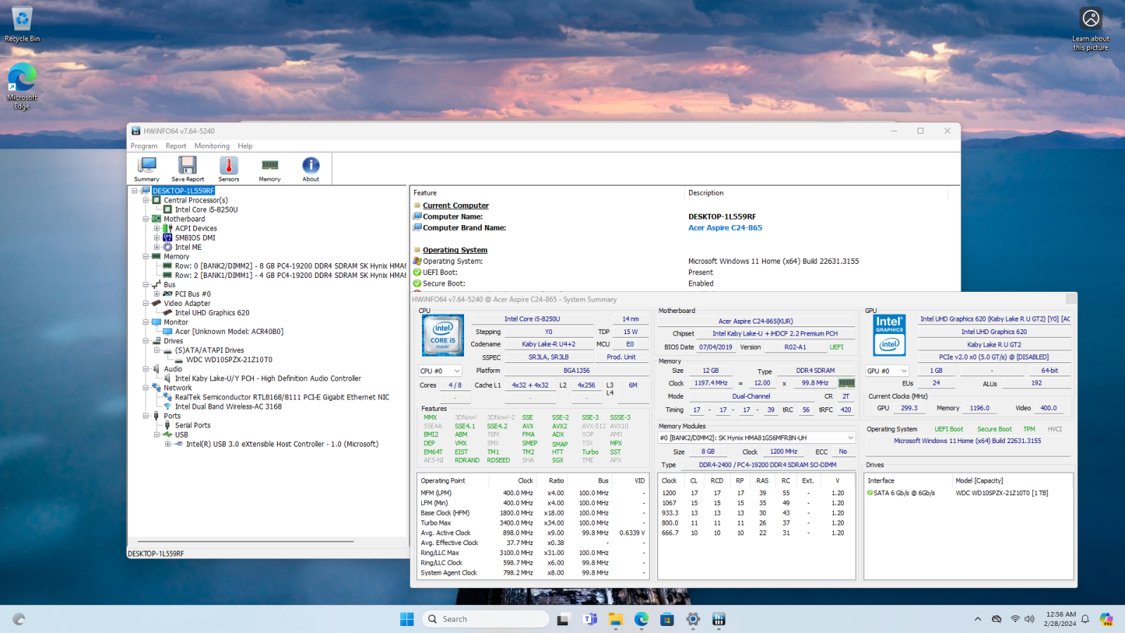
Task: Collapse the Motherboard tree node
Action: [x=146, y=219]
